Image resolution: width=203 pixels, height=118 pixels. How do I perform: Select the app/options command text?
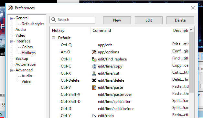[108, 52]
